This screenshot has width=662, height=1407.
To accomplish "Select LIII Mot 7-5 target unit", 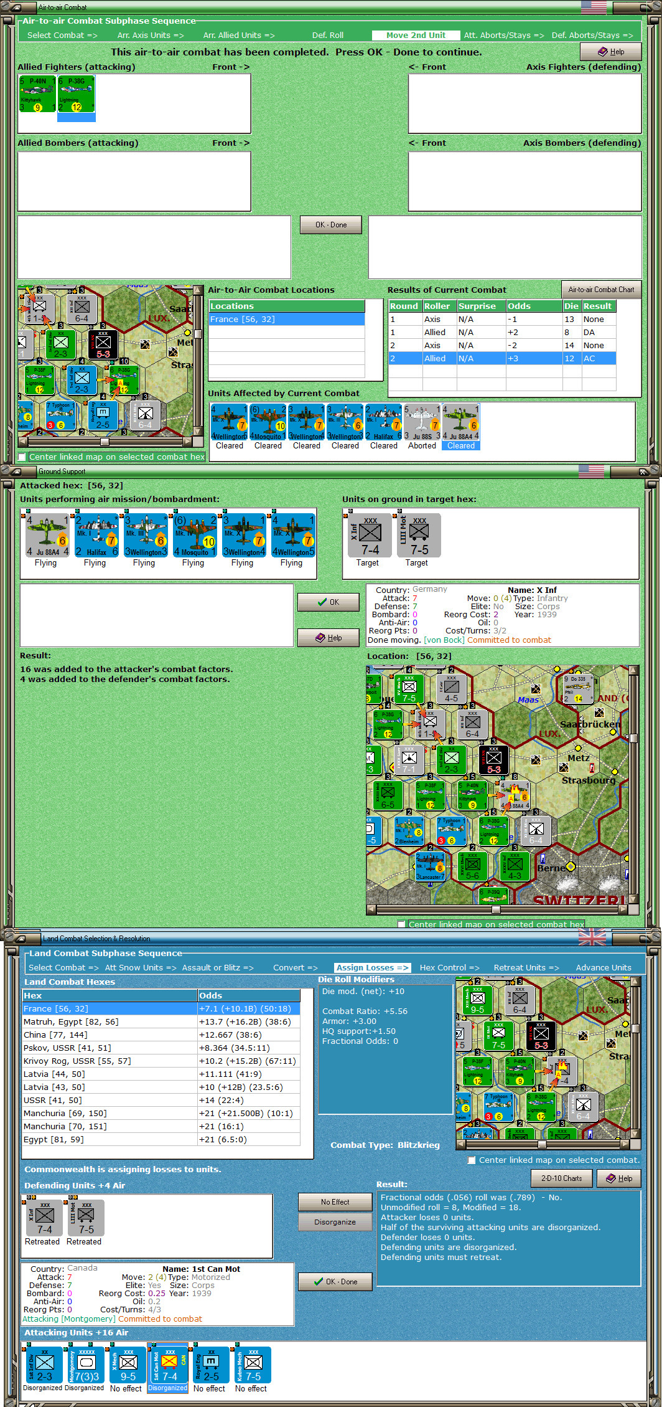I will tap(419, 535).
